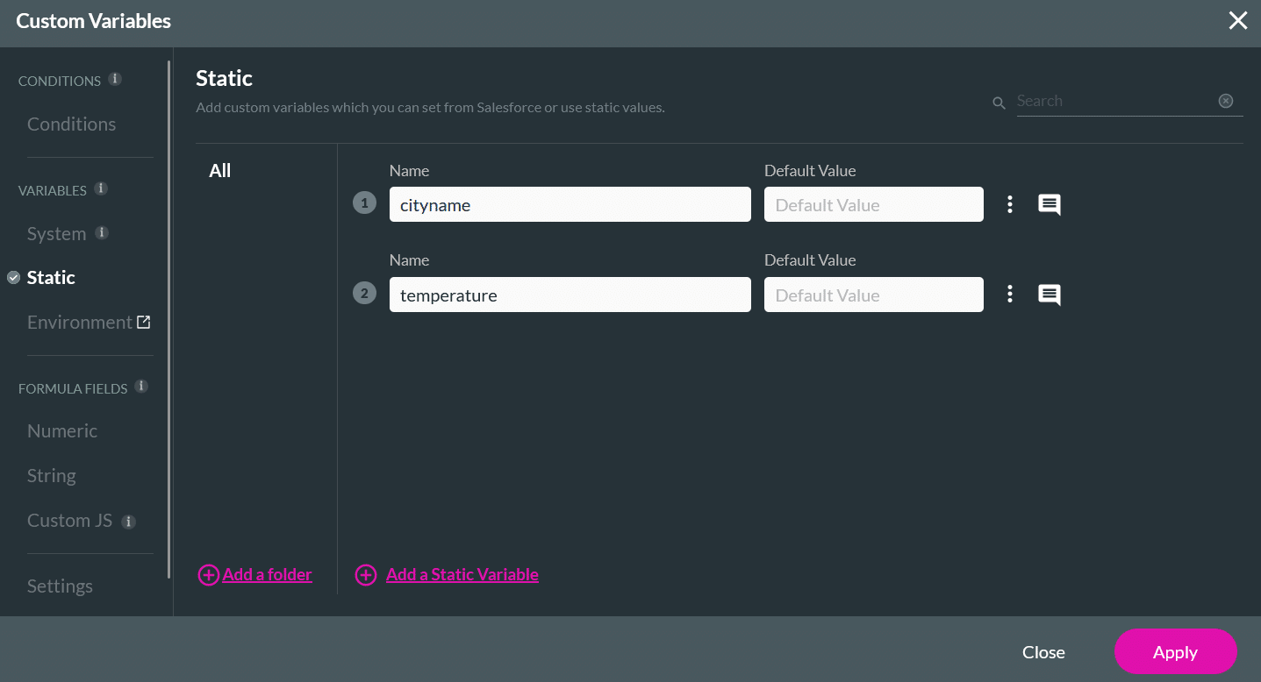
Task: Click the Default Value field for cityname
Action: 873,204
